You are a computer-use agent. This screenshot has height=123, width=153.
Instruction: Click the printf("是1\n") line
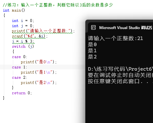point(39,72)
